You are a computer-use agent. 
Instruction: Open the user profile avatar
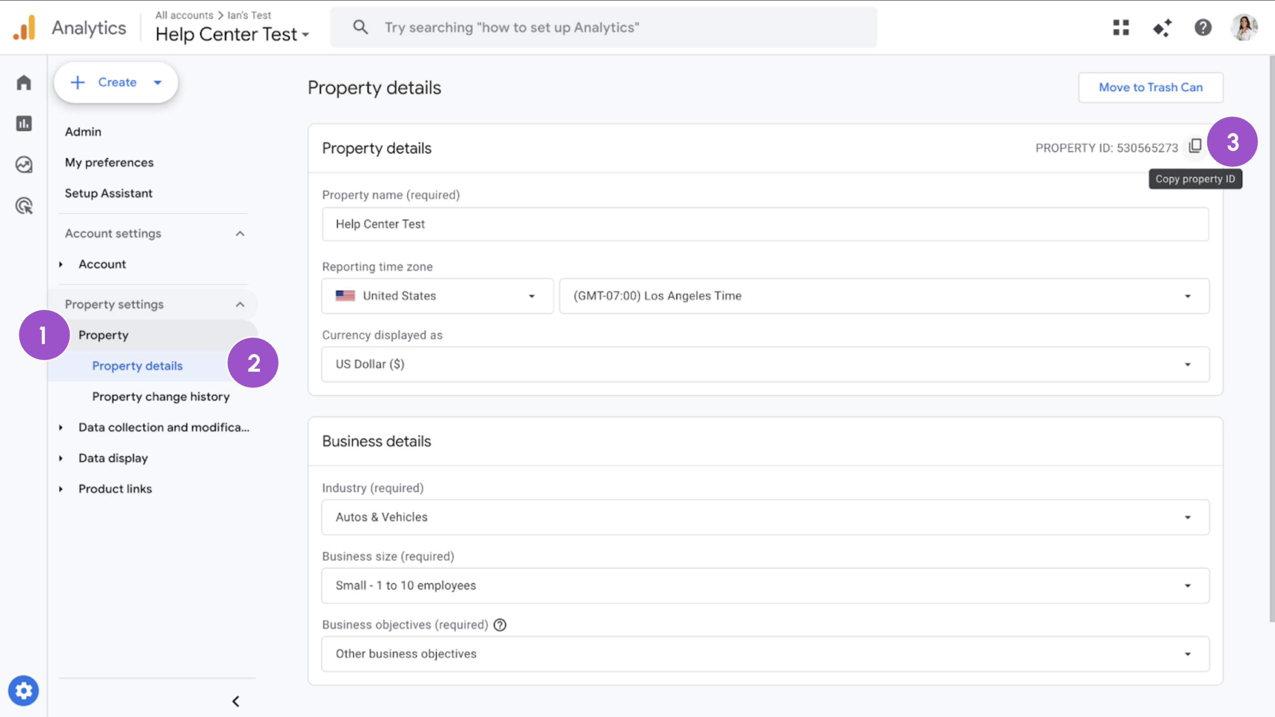[1244, 27]
